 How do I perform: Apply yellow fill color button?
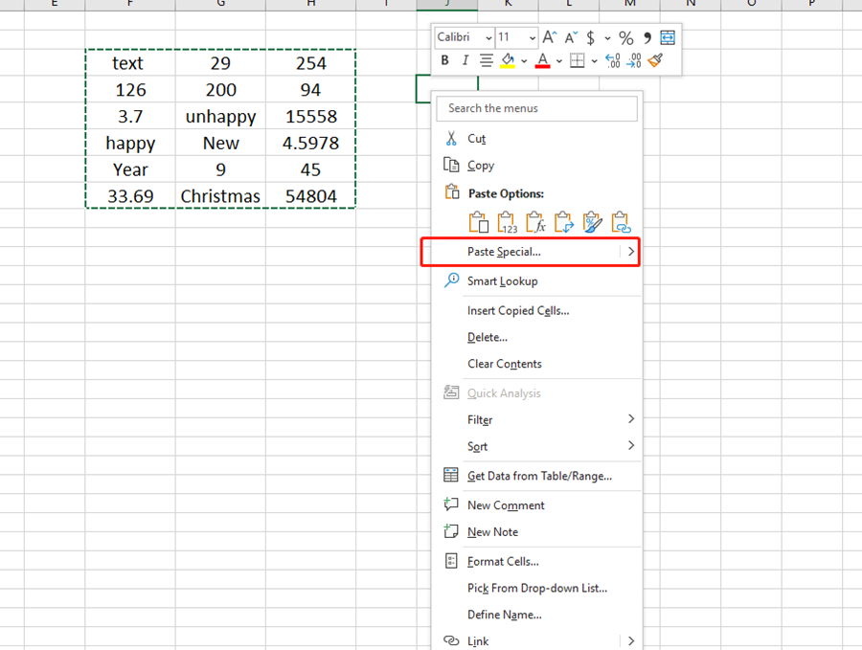(508, 60)
